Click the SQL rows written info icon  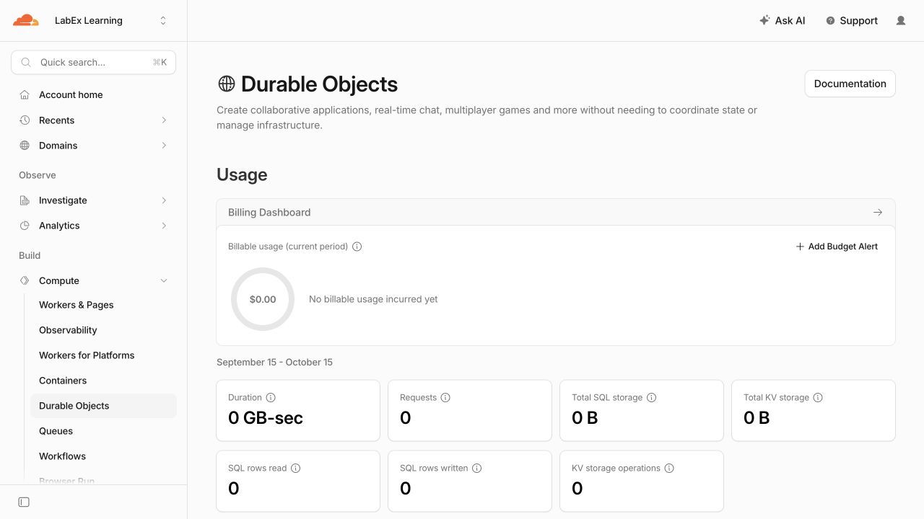[476, 469]
